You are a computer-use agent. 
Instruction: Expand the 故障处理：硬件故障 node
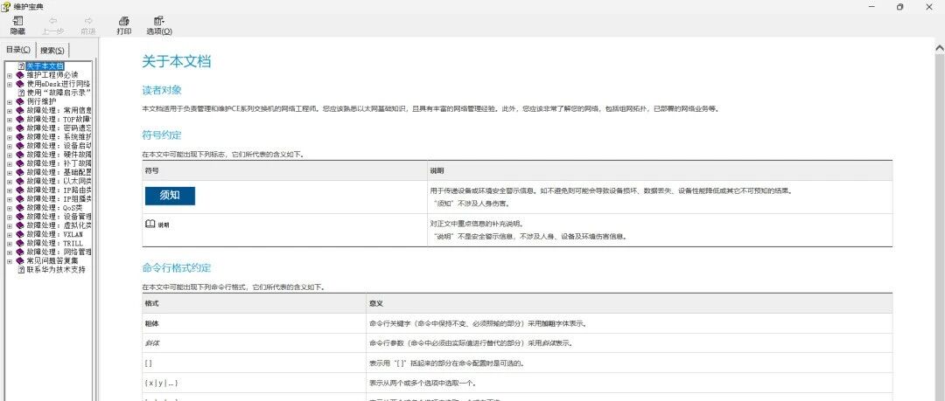point(10,155)
